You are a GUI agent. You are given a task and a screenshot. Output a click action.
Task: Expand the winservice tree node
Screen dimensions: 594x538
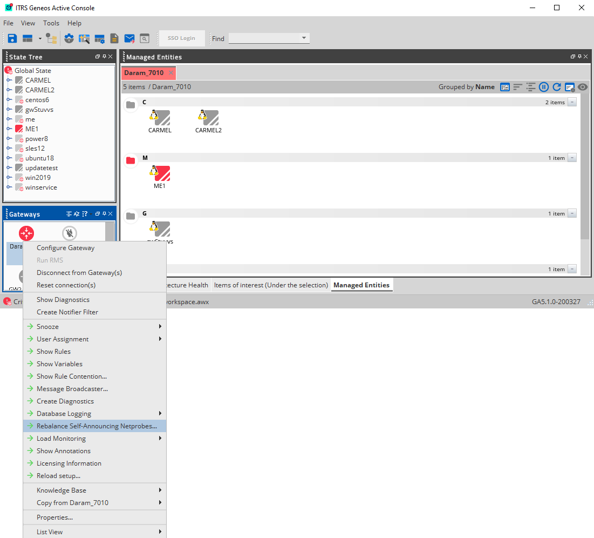point(9,187)
